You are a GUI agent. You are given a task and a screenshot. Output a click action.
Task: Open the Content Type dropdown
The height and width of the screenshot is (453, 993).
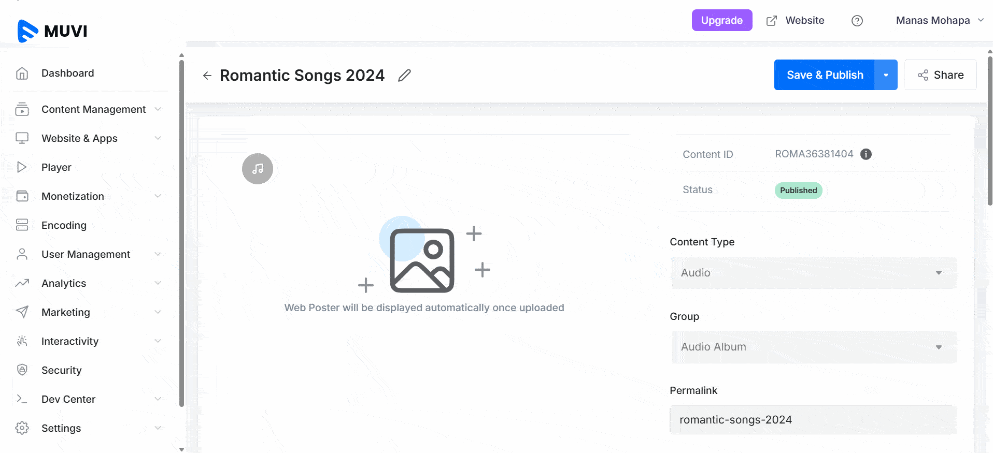click(814, 273)
